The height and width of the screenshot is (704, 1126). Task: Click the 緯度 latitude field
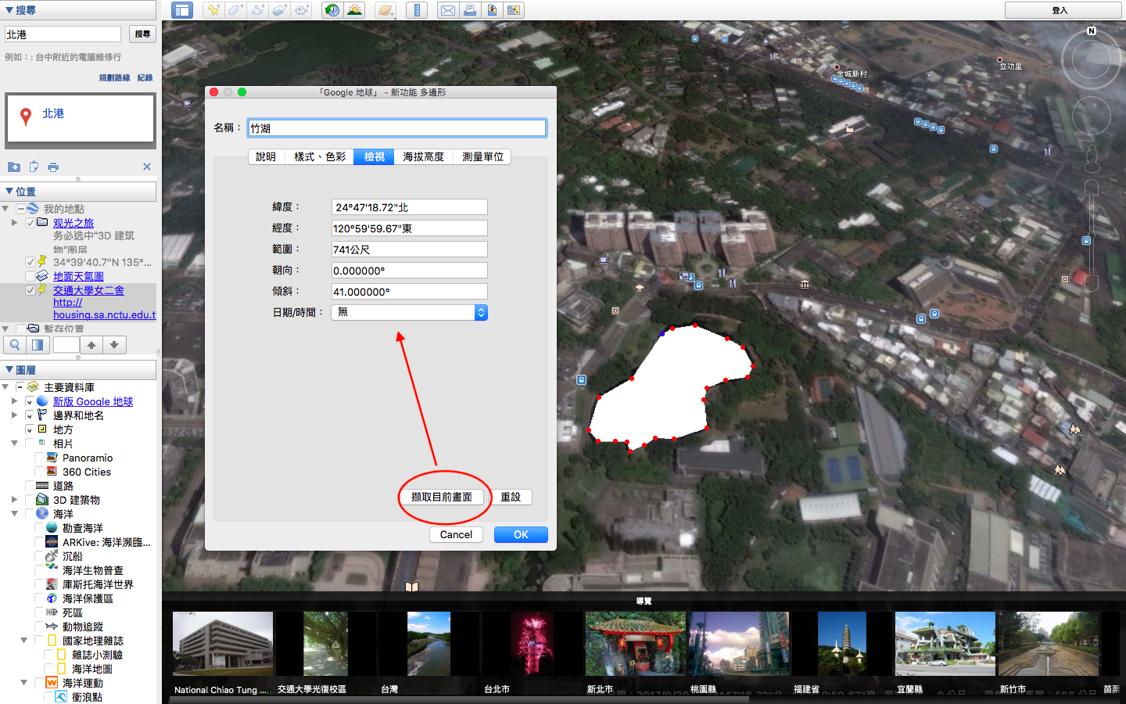[410, 207]
